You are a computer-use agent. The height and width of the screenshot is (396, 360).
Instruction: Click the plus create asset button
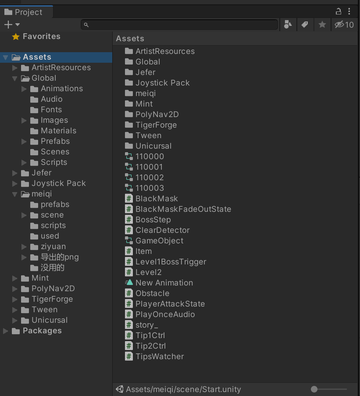(x=8, y=25)
